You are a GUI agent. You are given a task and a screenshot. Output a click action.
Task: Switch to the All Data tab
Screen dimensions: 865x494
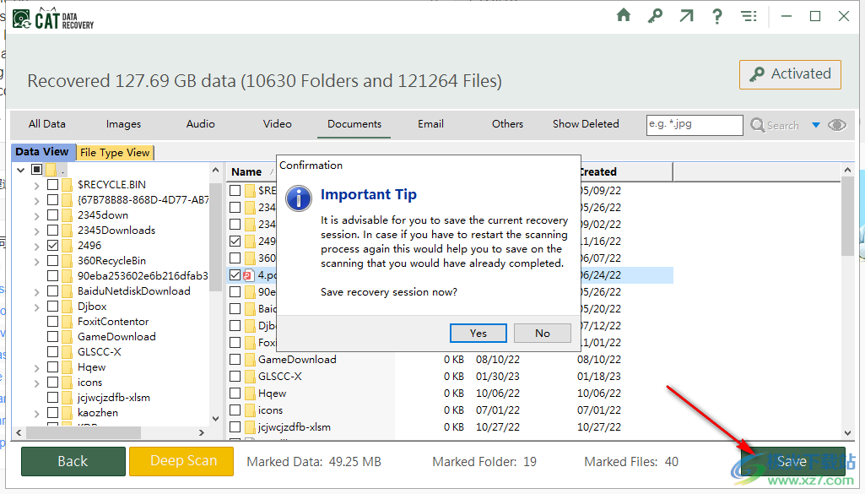(47, 124)
